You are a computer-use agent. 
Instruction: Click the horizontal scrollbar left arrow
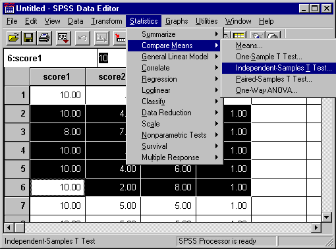9,227
